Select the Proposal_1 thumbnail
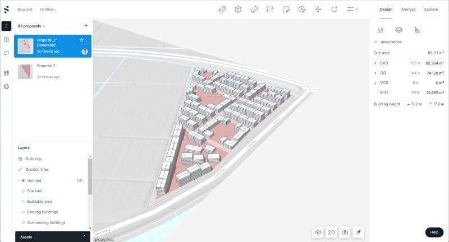The height and width of the screenshot is (242, 449). click(x=25, y=71)
